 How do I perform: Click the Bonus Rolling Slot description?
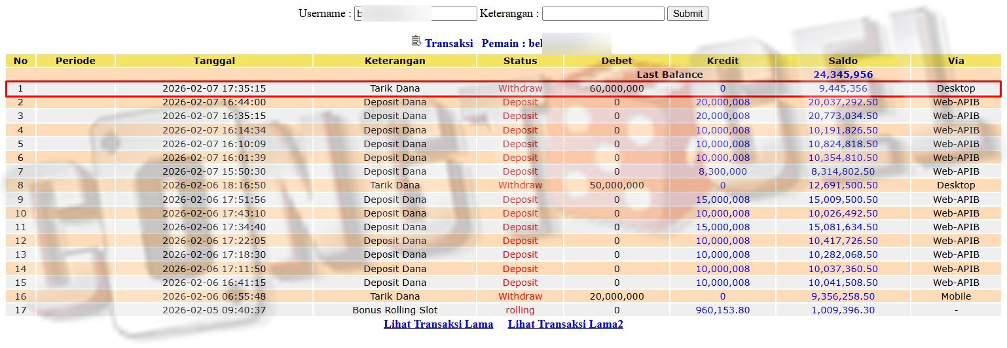[x=395, y=310]
